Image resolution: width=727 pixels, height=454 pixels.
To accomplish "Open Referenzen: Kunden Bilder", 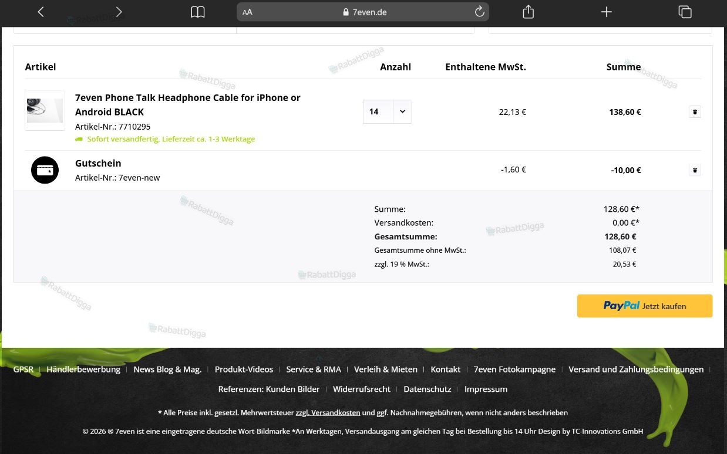I will [x=269, y=389].
